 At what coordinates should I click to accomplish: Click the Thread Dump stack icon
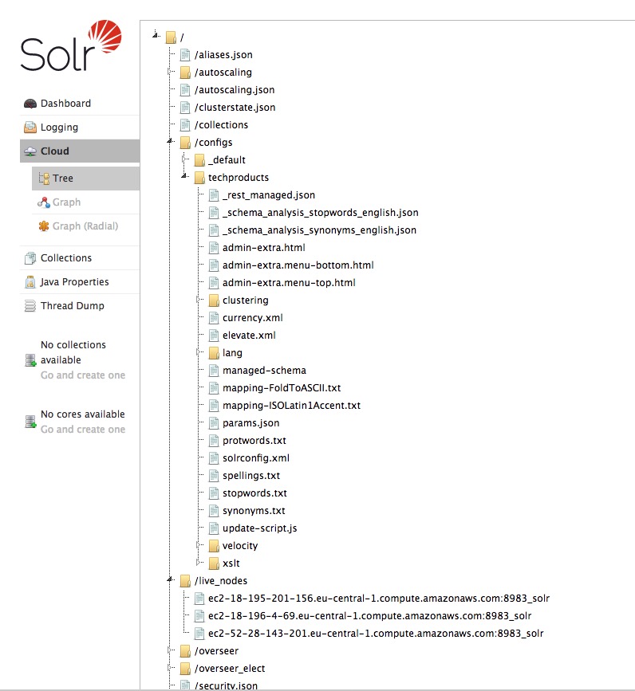click(30, 306)
